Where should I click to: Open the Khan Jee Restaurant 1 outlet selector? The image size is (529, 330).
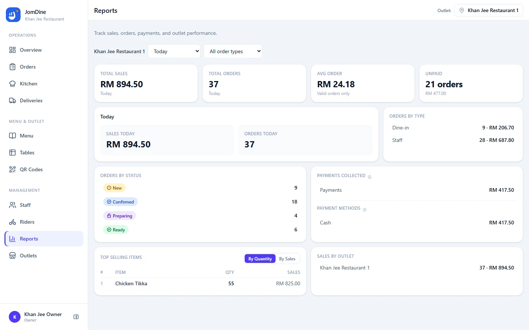point(489,10)
